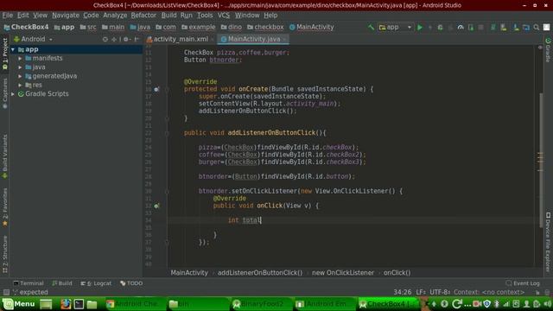Expand the res folder arrow
The height and width of the screenshot is (311, 553).
click(21, 85)
